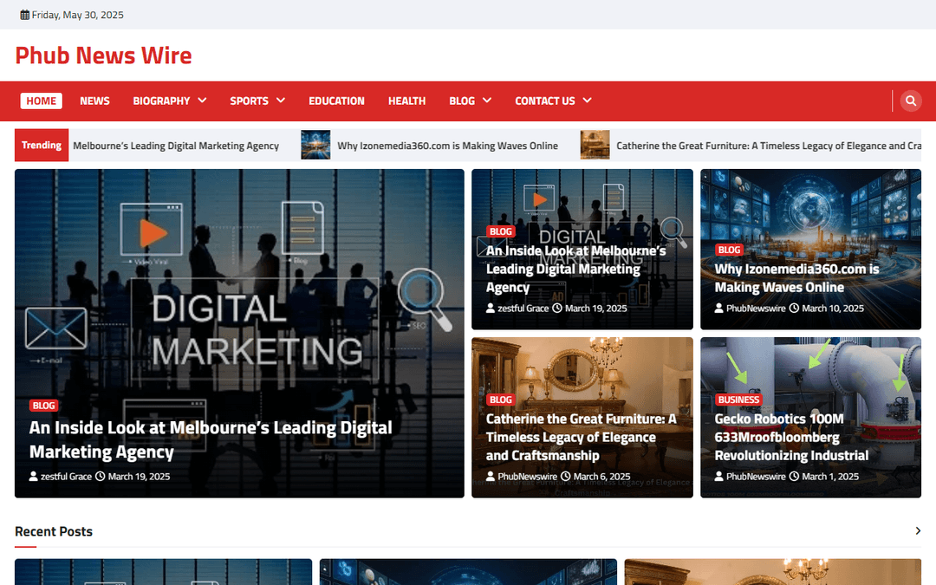The image size is (936, 585).
Task: Click the Recent Posts right arrow chevron
Action: pyautogui.click(x=918, y=530)
